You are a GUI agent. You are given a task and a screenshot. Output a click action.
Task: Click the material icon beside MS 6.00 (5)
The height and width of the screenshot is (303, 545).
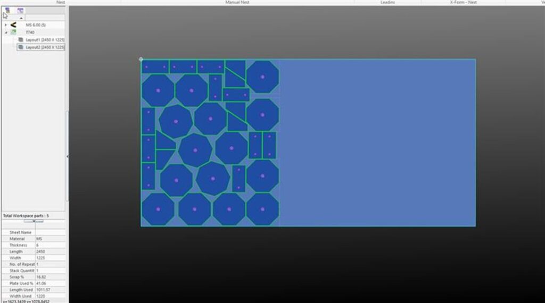click(x=13, y=24)
